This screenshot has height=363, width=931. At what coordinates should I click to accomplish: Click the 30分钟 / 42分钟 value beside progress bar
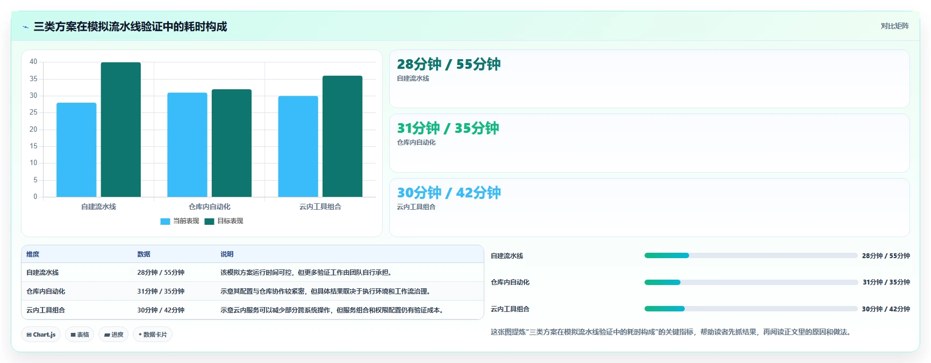[886, 309]
